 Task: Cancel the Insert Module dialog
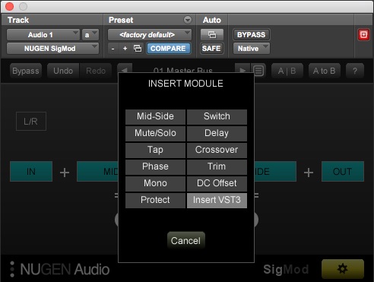(186, 240)
